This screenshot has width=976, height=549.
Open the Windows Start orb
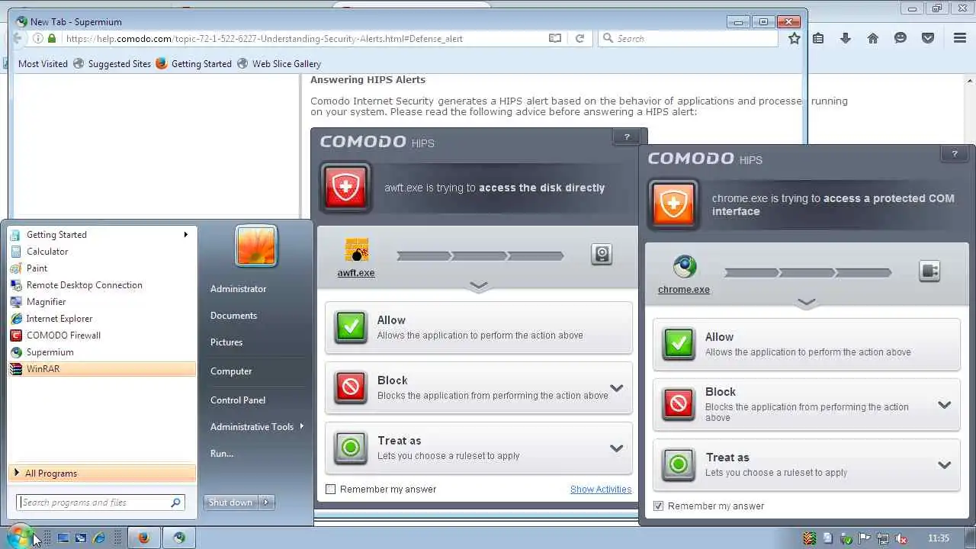coord(18,537)
